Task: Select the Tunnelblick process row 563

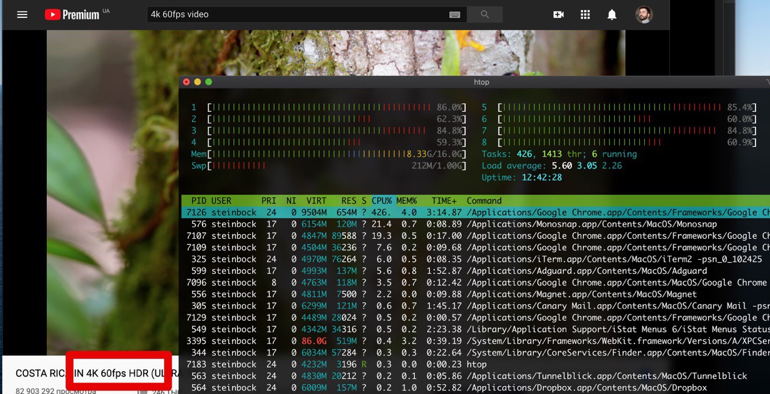Action: pyautogui.click(x=475, y=376)
